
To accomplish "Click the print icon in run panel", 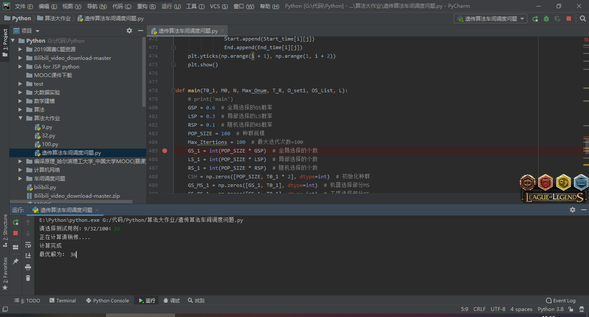I will click(x=28, y=267).
